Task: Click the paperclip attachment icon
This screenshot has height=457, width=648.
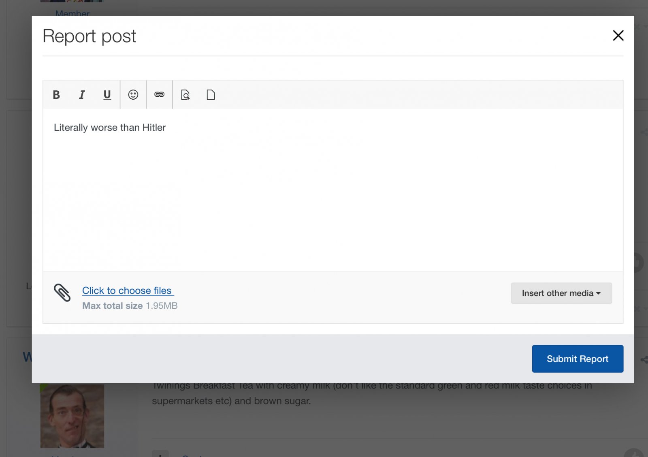Action: pos(62,293)
